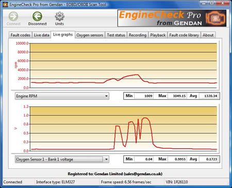The height and width of the screenshot is (188, 232).
Task: Click the greyed-out Connect icon
Action: point(13,17)
